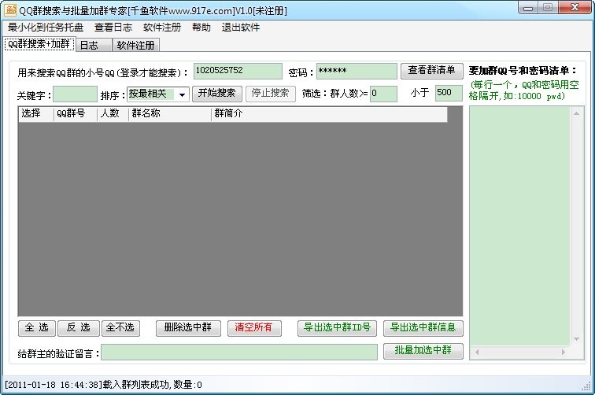Click the list scrollbar up arrow
Viewport: 595px width, 395px height.
point(576,113)
